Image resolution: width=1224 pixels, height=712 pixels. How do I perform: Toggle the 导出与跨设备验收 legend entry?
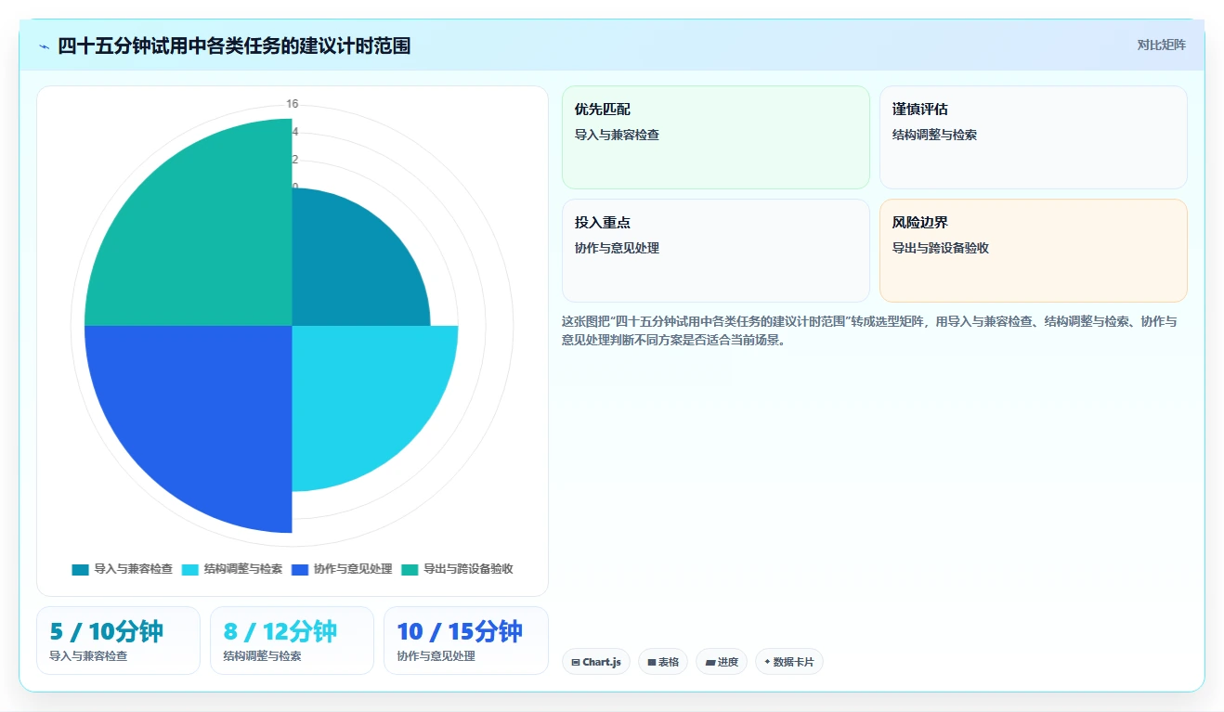pyautogui.click(x=457, y=569)
